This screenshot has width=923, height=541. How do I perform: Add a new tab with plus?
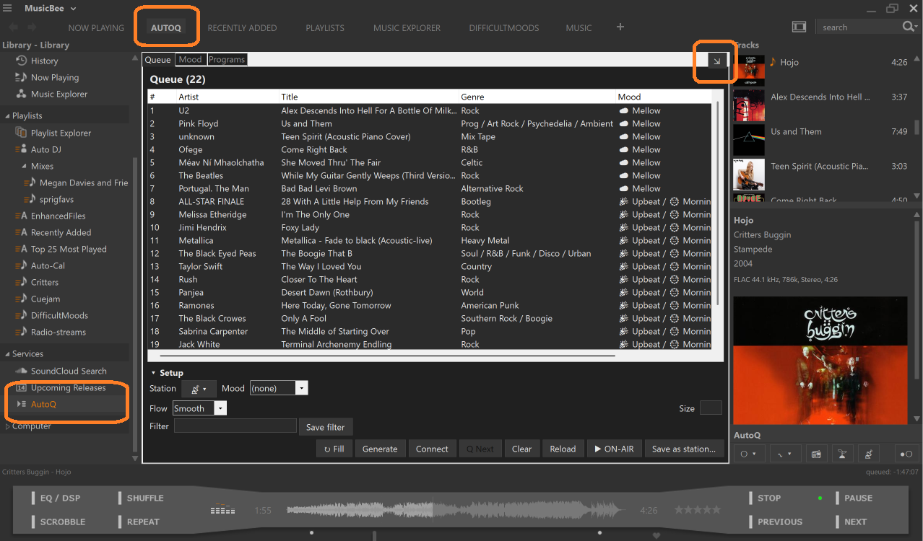[620, 27]
